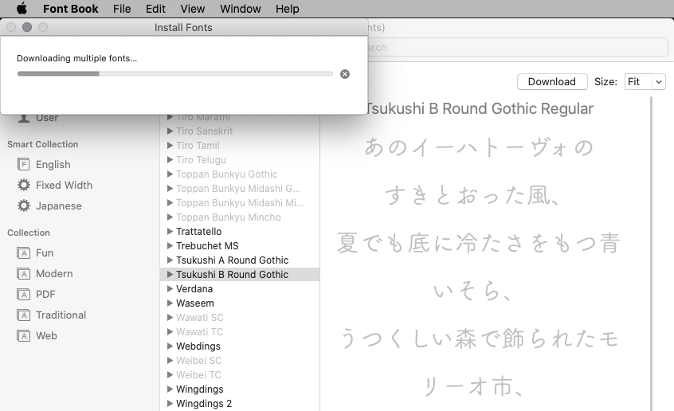The width and height of the screenshot is (674, 411).
Task: Click the Japanese gear icon
Action: coord(24,205)
